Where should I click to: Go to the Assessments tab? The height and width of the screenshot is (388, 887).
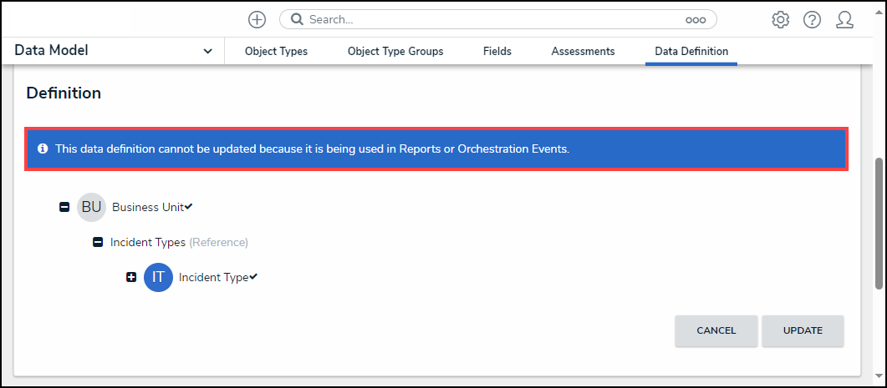(x=583, y=52)
